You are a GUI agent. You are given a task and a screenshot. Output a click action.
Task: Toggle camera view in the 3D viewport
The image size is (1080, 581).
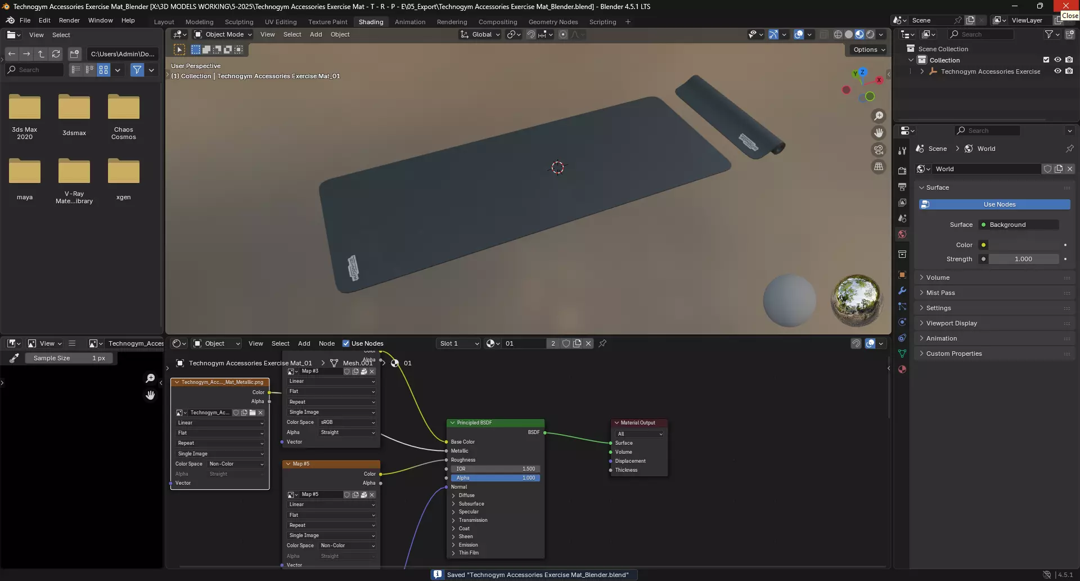[x=879, y=150]
